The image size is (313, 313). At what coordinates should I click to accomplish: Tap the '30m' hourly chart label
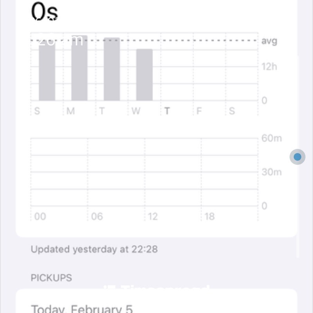pyautogui.click(x=272, y=172)
